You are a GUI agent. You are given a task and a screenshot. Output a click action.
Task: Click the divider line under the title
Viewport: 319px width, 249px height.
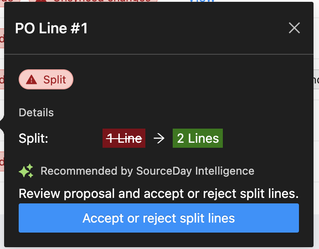[x=159, y=54]
